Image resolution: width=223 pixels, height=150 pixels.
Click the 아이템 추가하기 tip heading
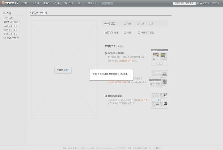(115, 96)
